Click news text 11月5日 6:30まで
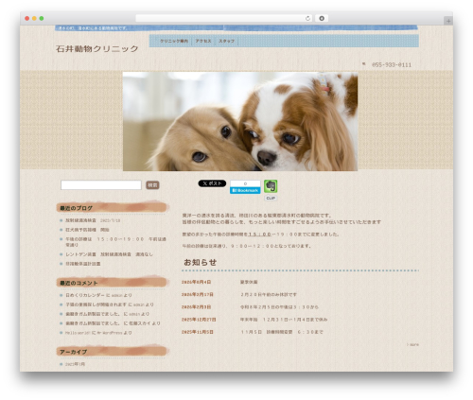 point(282,332)
